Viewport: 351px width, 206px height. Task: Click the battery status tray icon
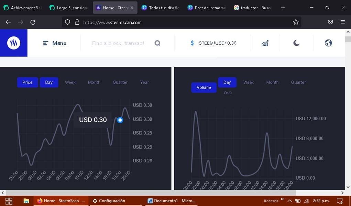[298, 201]
